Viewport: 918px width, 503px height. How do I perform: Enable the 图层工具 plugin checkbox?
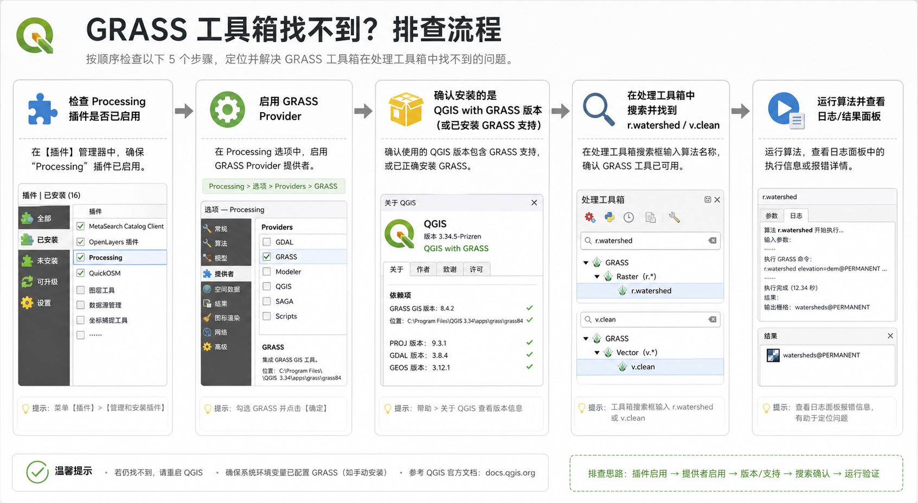(80, 290)
